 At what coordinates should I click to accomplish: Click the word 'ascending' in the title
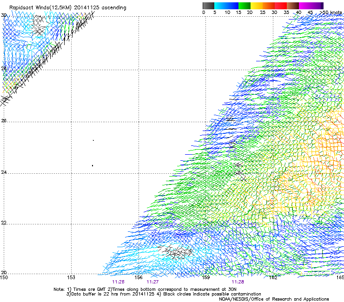pos(114,8)
